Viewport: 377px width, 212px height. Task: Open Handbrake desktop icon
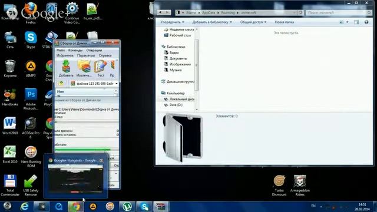(x=10, y=97)
